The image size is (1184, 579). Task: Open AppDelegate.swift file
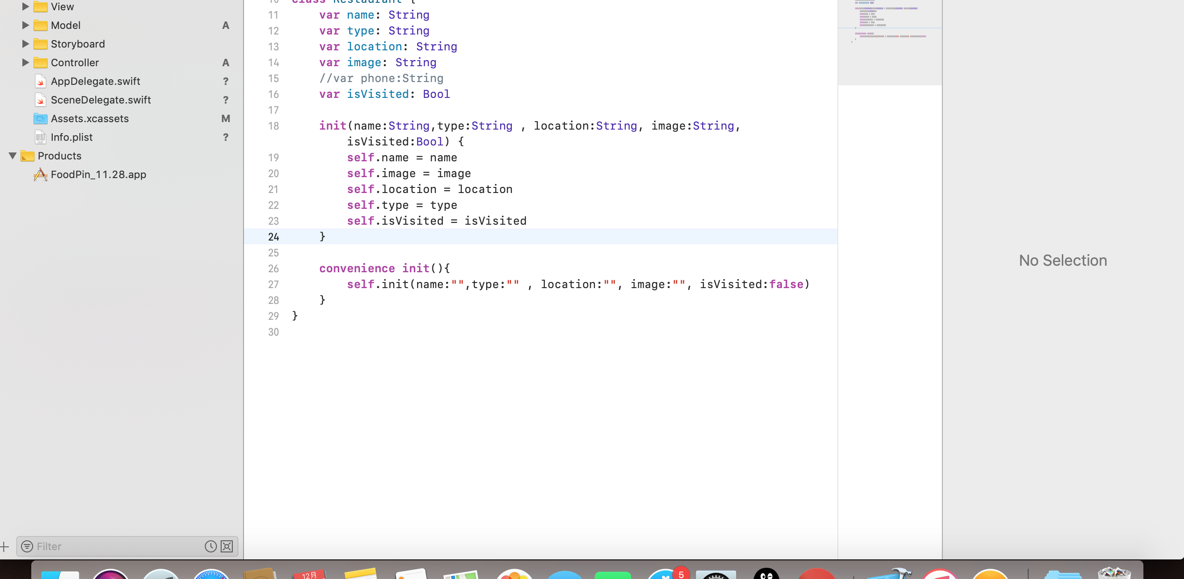click(x=95, y=81)
